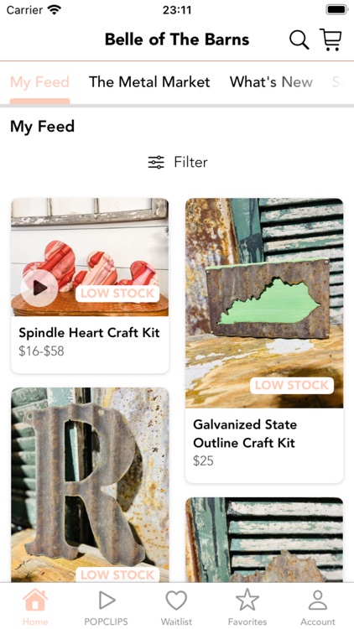This screenshot has height=629, width=354.
Task: Open the shopping cart
Action: [x=331, y=39]
